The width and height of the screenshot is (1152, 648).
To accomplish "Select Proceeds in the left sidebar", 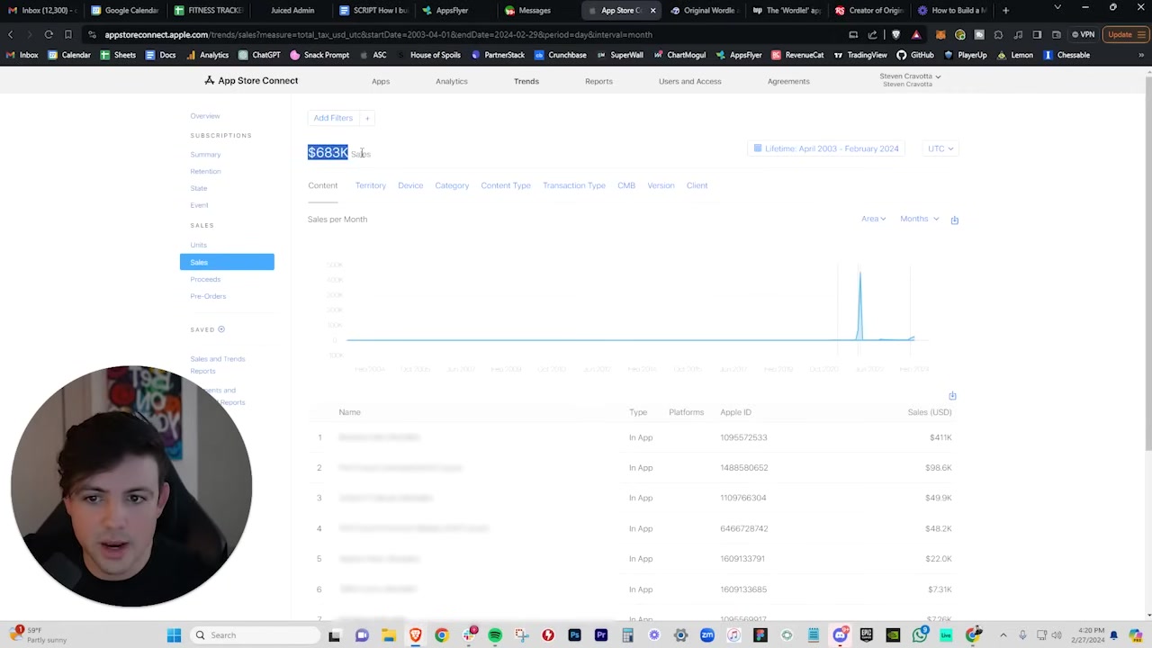I will [x=205, y=279].
